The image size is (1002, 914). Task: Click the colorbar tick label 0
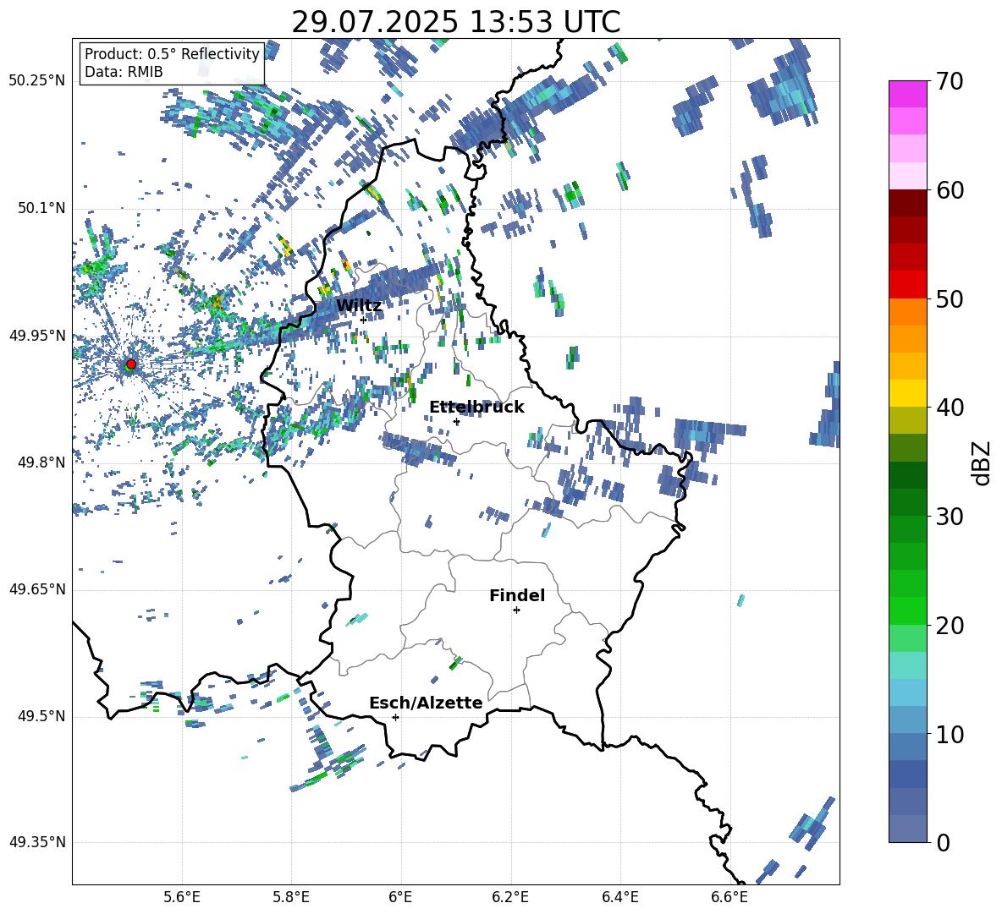943,842
